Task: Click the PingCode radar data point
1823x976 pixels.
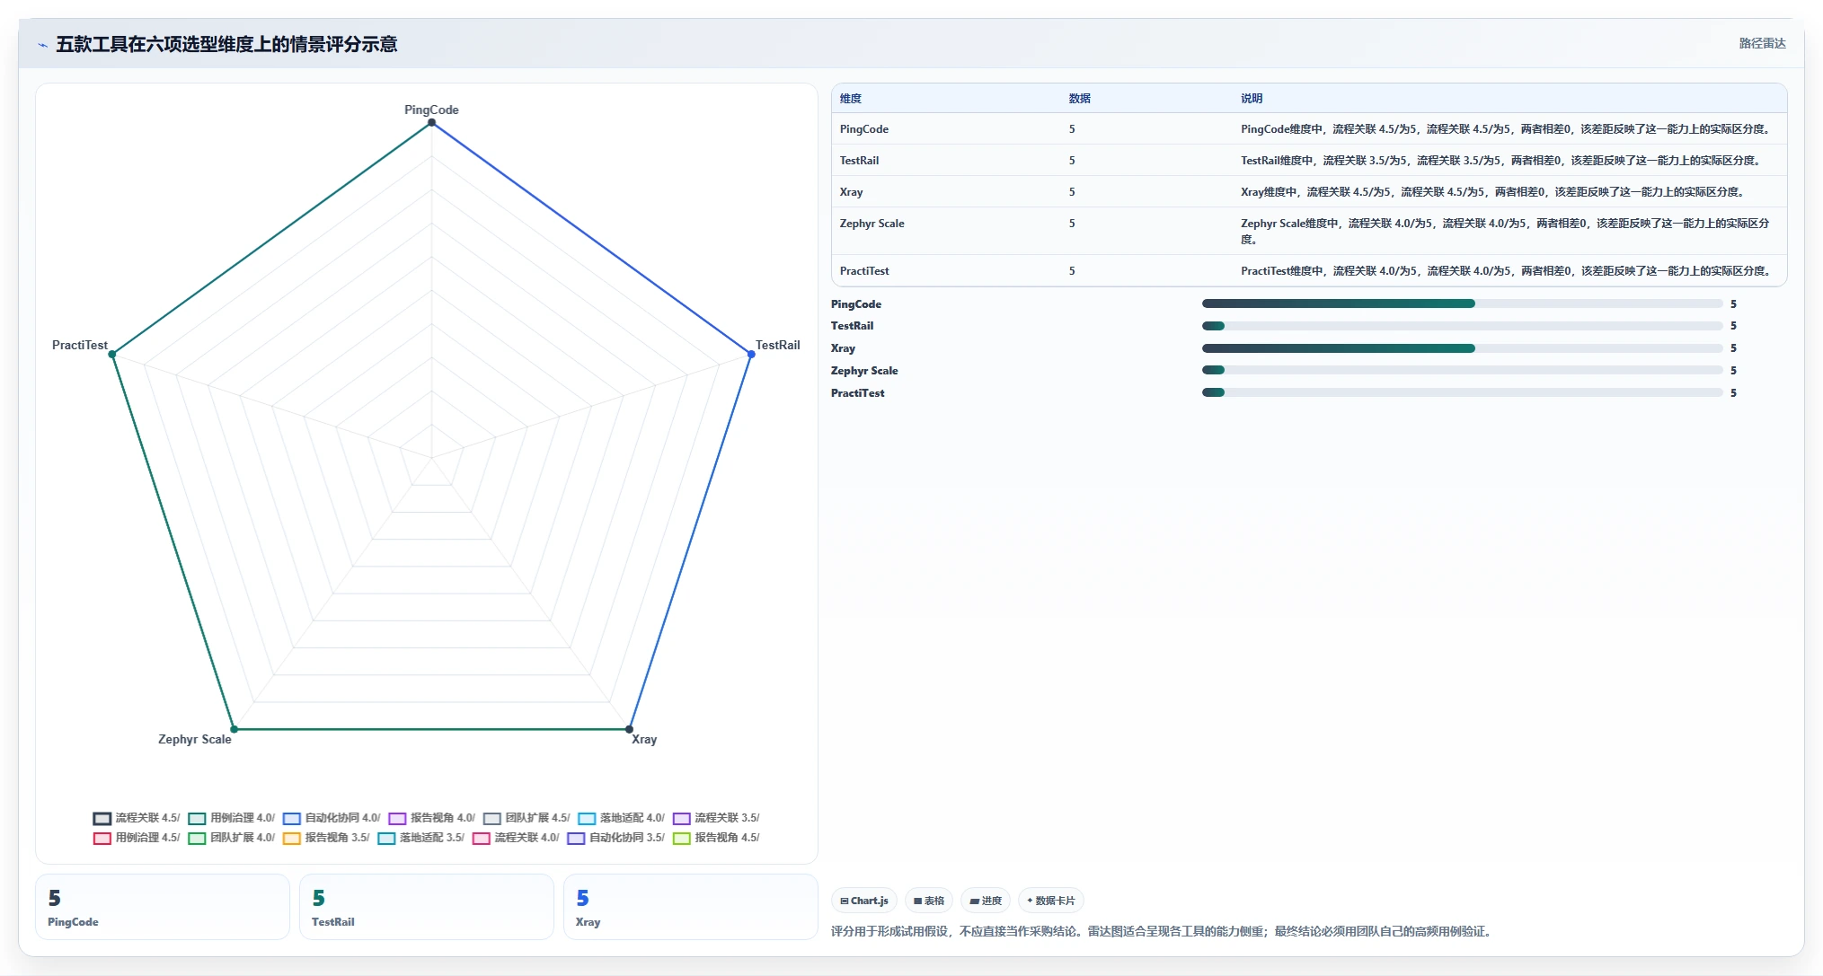Action: click(431, 123)
